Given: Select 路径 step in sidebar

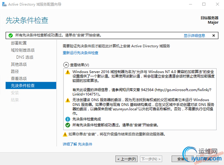Looking at the screenshot, I should [x=15, y=72].
